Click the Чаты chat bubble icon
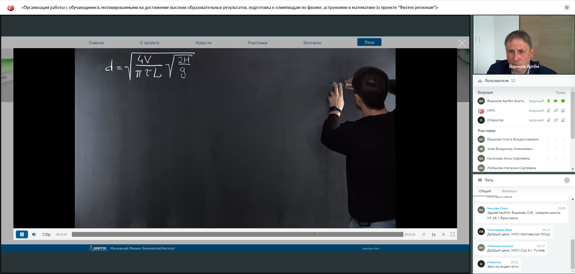The image size is (575, 274). 480,180
